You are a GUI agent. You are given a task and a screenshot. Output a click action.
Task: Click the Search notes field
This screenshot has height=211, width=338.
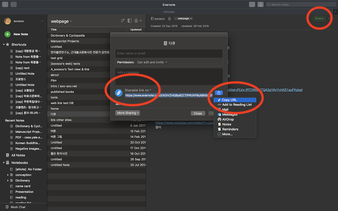[x=300, y=5]
